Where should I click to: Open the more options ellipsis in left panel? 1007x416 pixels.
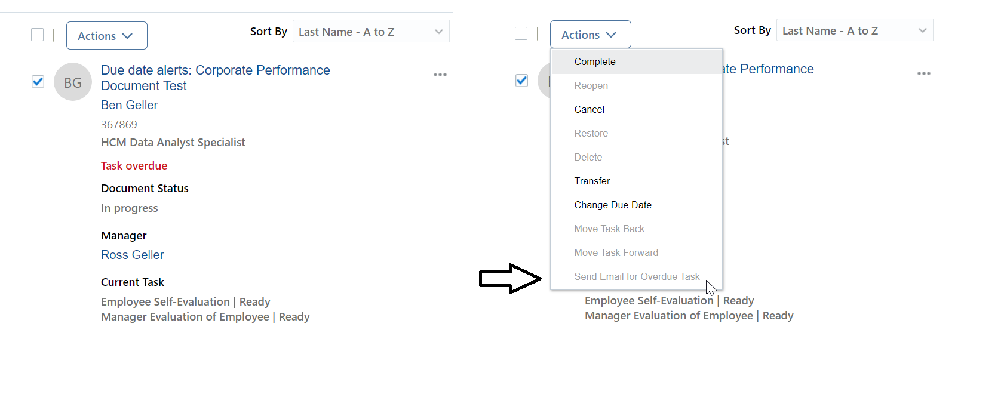pos(440,75)
